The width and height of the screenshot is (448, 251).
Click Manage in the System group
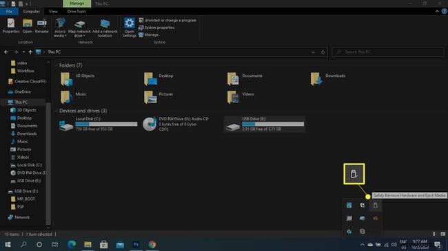(149, 34)
